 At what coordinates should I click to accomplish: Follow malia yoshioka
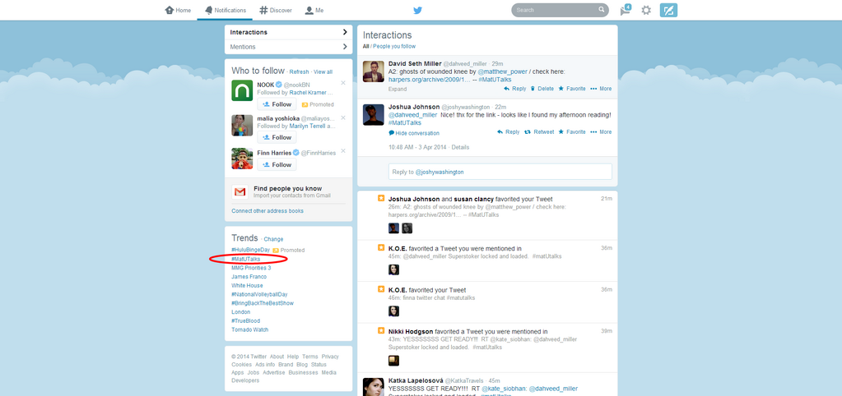[x=277, y=138]
